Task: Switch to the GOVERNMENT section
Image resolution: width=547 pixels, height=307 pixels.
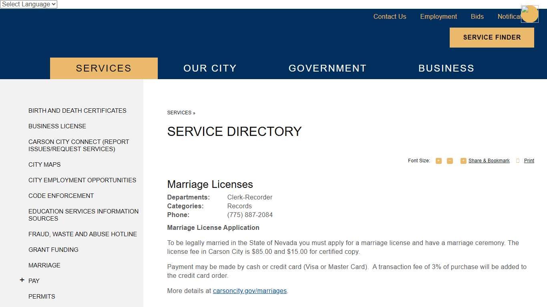Action: [x=327, y=68]
